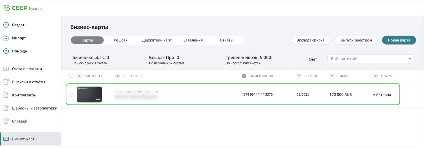Switch to the Держатели карт tab

157,40
